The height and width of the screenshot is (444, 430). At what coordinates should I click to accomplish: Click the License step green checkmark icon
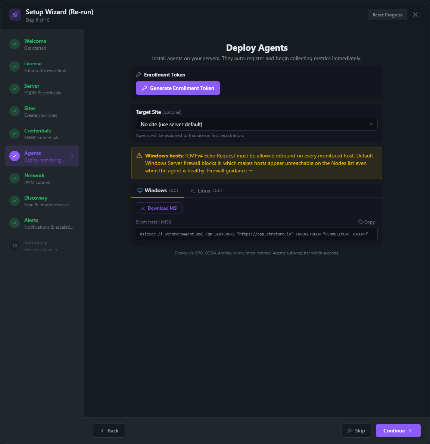tap(15, 66)
